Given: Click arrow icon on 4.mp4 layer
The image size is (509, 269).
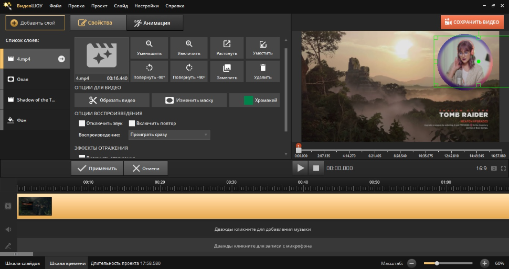Looking at the screenshot, I should [61, 59].
